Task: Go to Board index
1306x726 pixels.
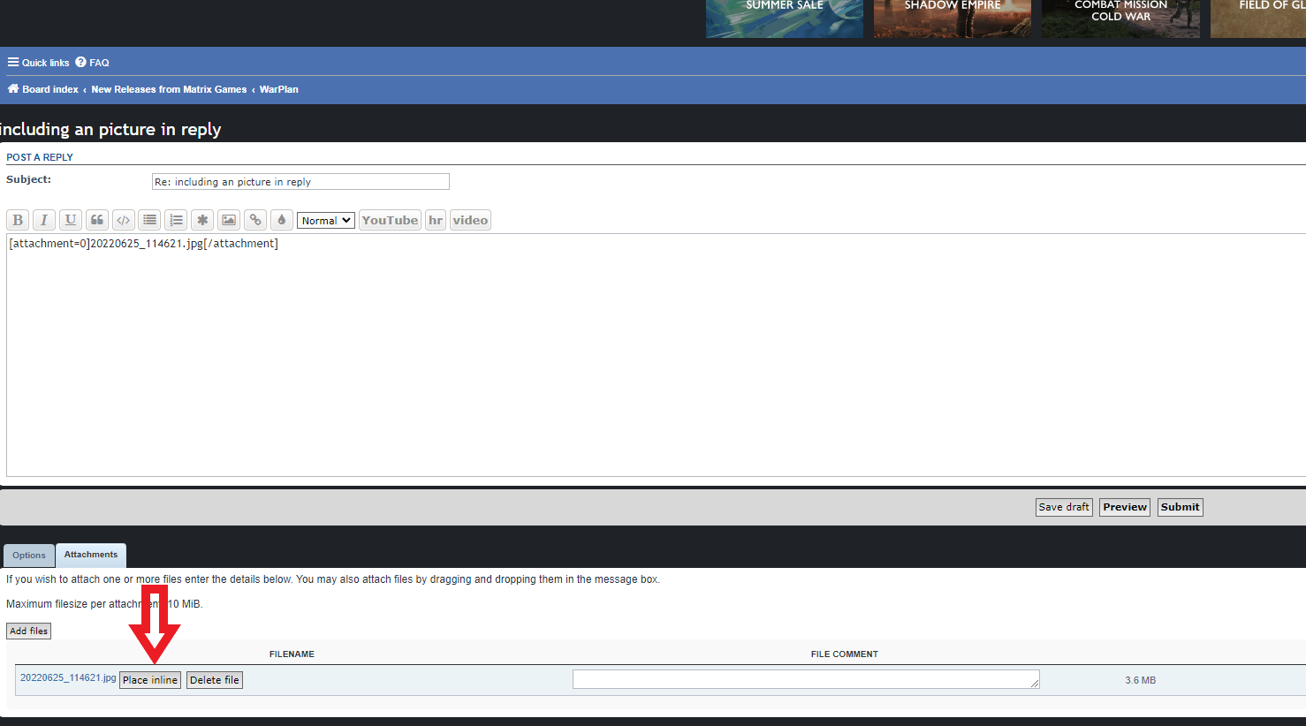Action: tap(43, 89)
